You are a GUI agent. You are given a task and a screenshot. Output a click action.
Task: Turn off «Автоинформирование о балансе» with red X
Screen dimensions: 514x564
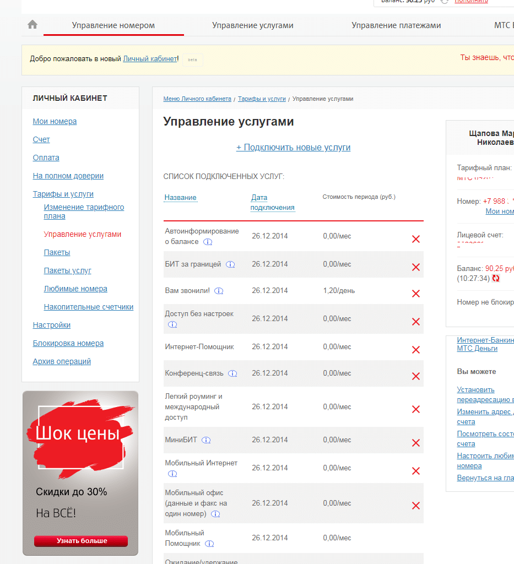click(x=416, y=239)
